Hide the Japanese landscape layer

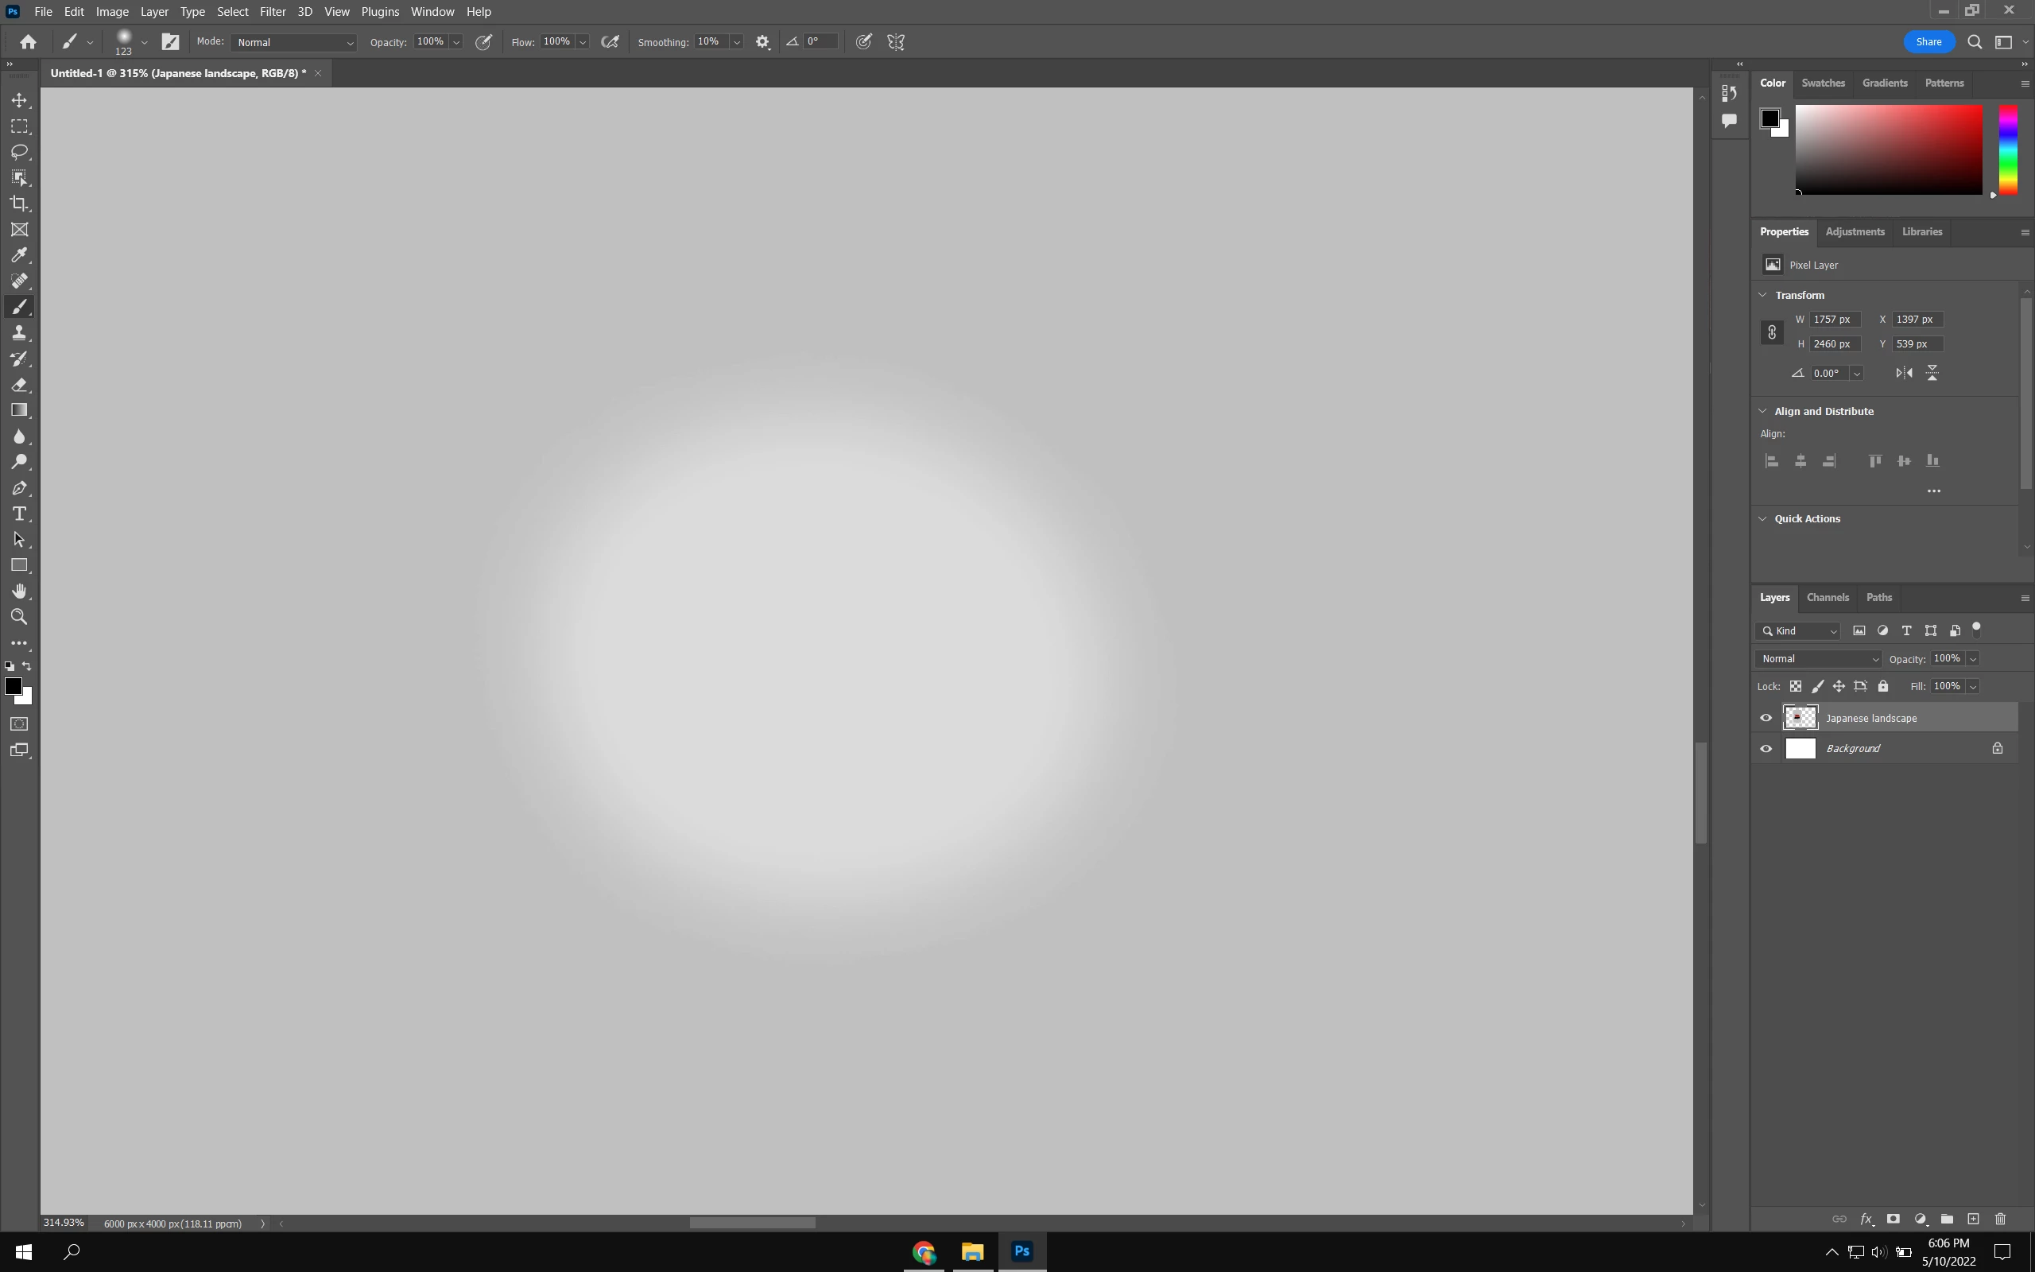click(1766, 718)
